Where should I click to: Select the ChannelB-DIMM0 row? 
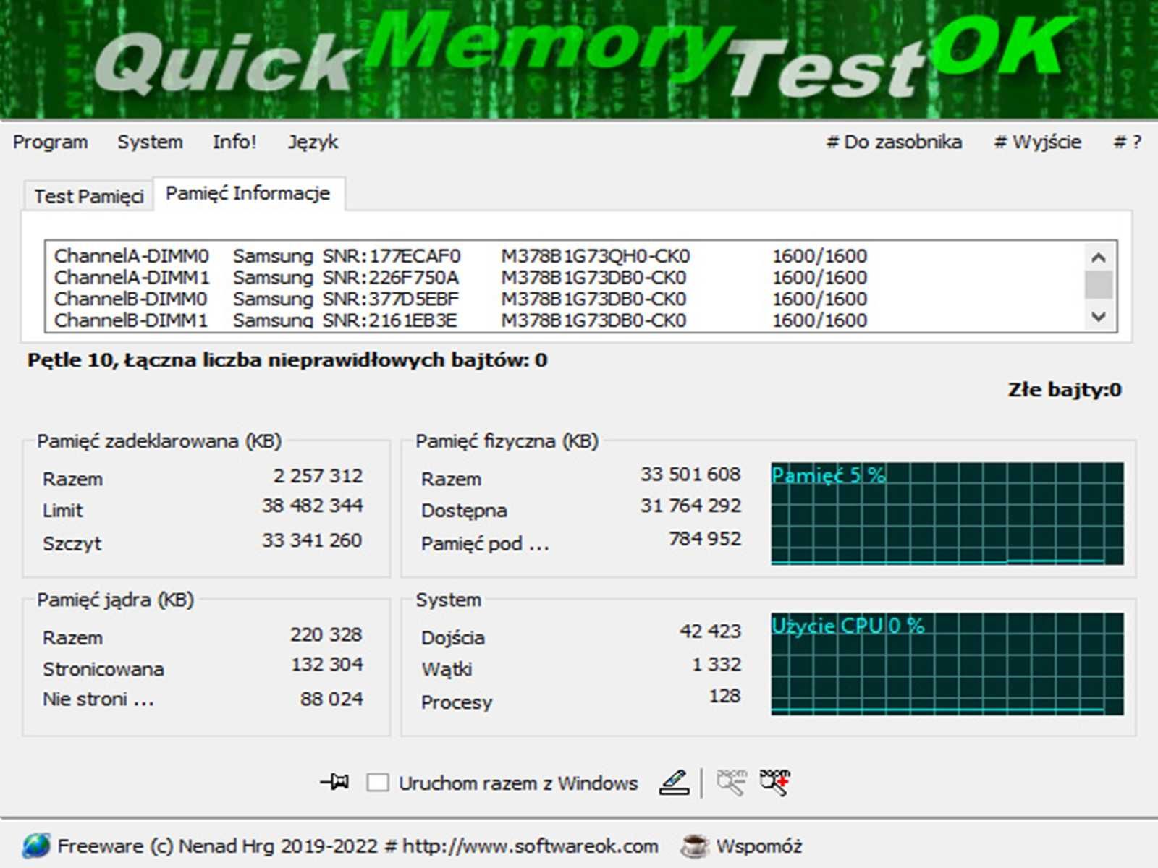460,299
